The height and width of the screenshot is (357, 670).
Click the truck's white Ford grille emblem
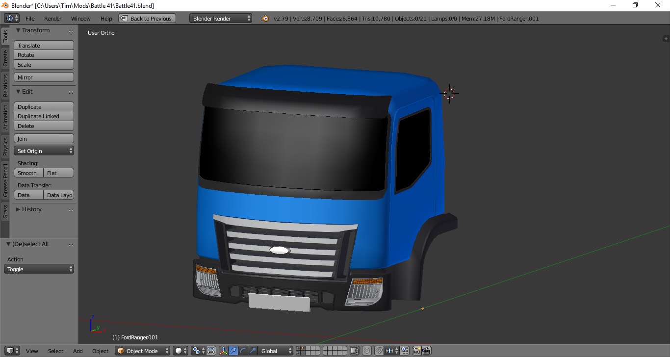click(280, 250)
